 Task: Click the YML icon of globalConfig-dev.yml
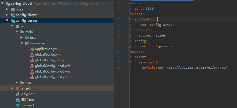click(32, 60)
